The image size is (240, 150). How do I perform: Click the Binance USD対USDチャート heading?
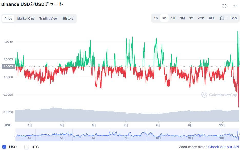point(32,4)
